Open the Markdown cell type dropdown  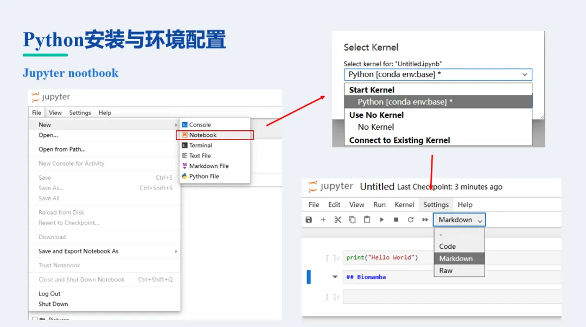point(460,219)
